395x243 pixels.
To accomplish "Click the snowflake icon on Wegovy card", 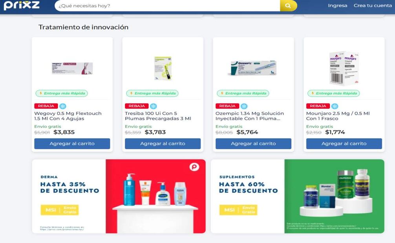I will tap(63, 106).
